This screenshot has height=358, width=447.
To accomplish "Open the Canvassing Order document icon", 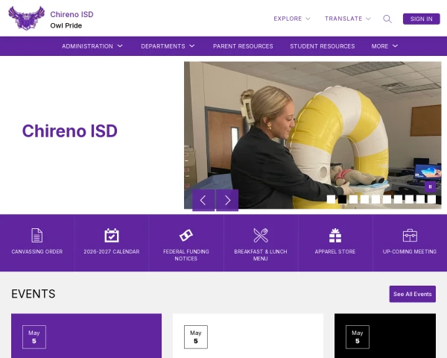I will coord(37,235).
